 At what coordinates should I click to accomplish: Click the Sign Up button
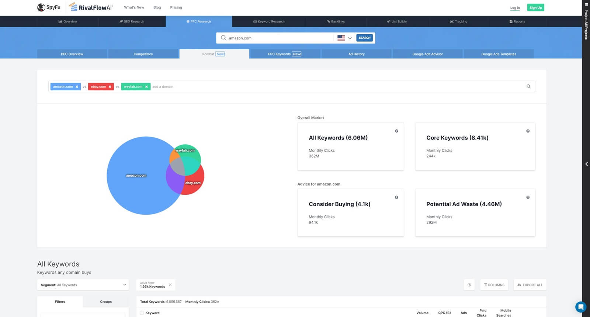click(x=535, y=7)
